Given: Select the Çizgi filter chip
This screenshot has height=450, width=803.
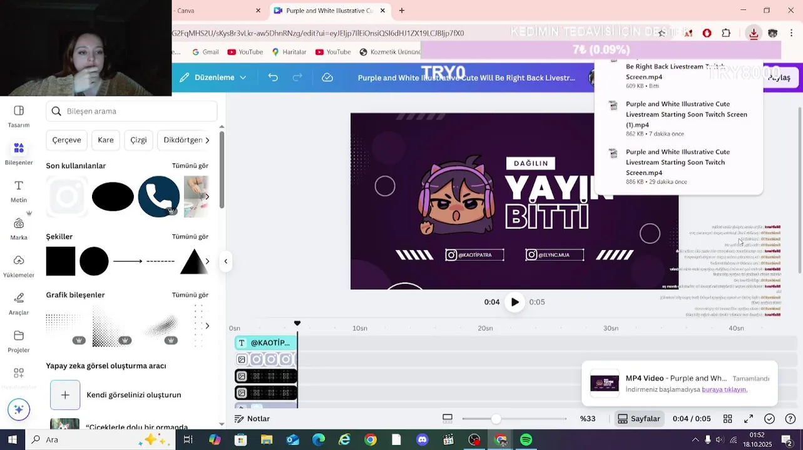Looking at the screenshot, I should (x=138, y=140).
